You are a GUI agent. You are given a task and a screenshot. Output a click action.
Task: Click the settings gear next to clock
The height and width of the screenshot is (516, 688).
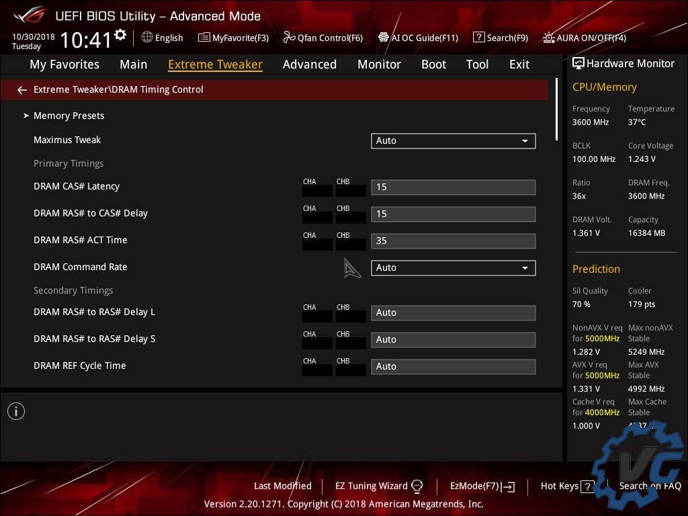pos(120,35)
